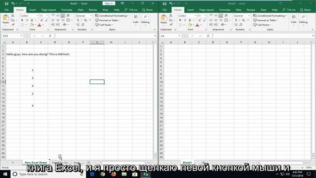Toggle Comma Style in Book3 ribbon
Viewport: 316px width, 178px height.
[248, 20]
